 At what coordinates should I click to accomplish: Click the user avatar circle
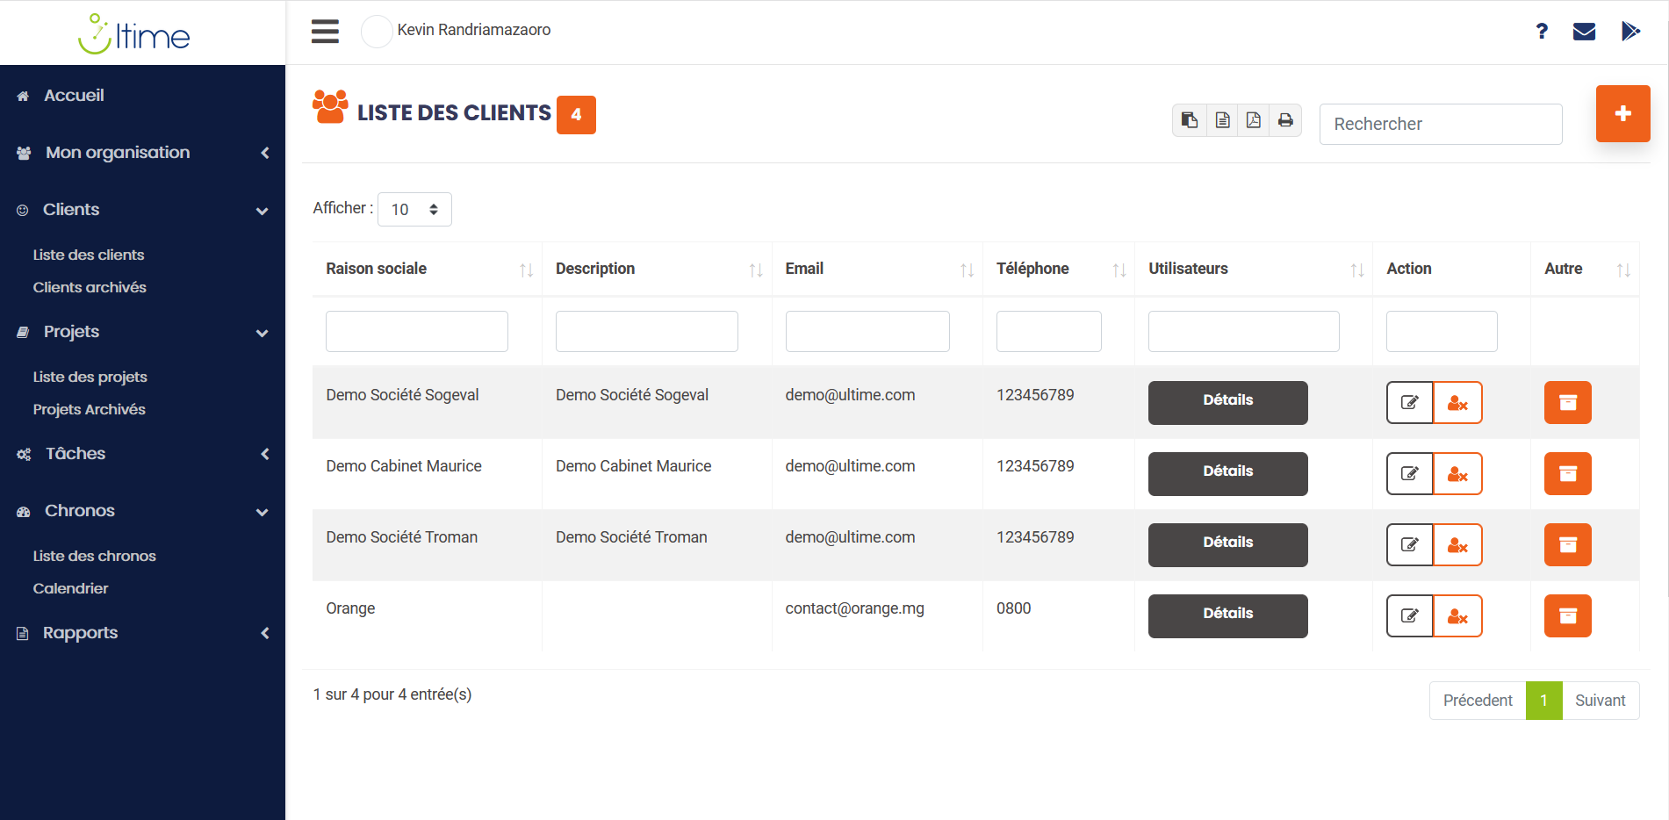coord(377,32)
